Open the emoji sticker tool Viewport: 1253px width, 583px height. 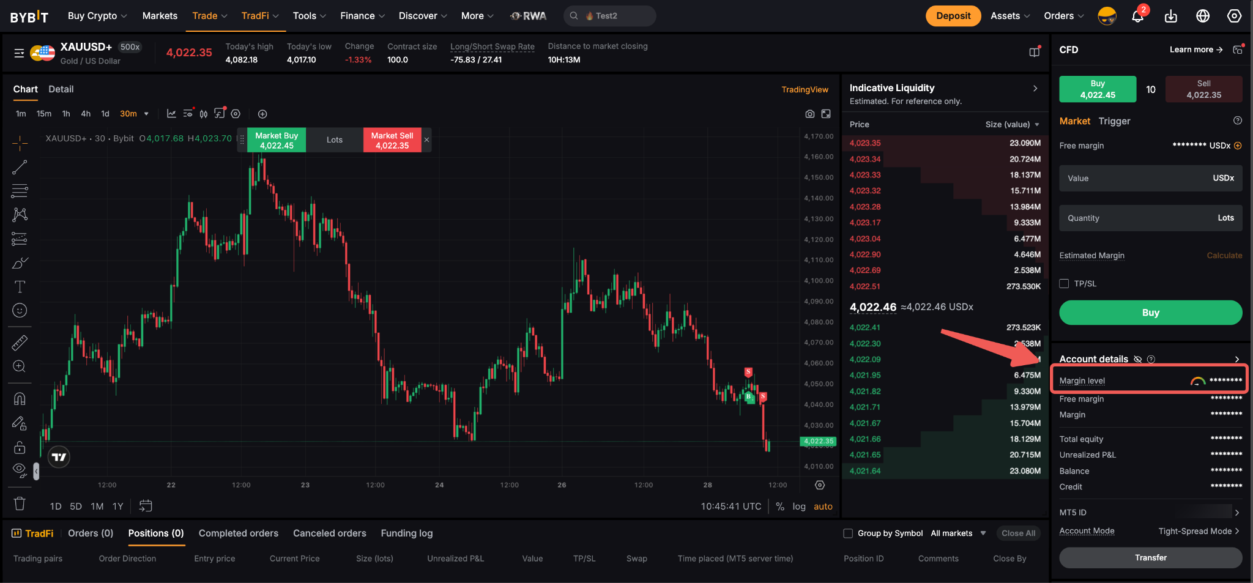(x=20, y=311)
